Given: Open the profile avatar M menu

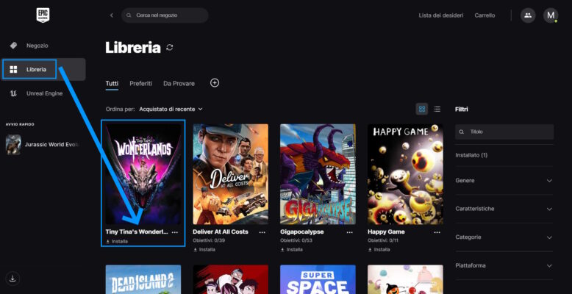Looking at the screenshot, I should tap(551, 15).
